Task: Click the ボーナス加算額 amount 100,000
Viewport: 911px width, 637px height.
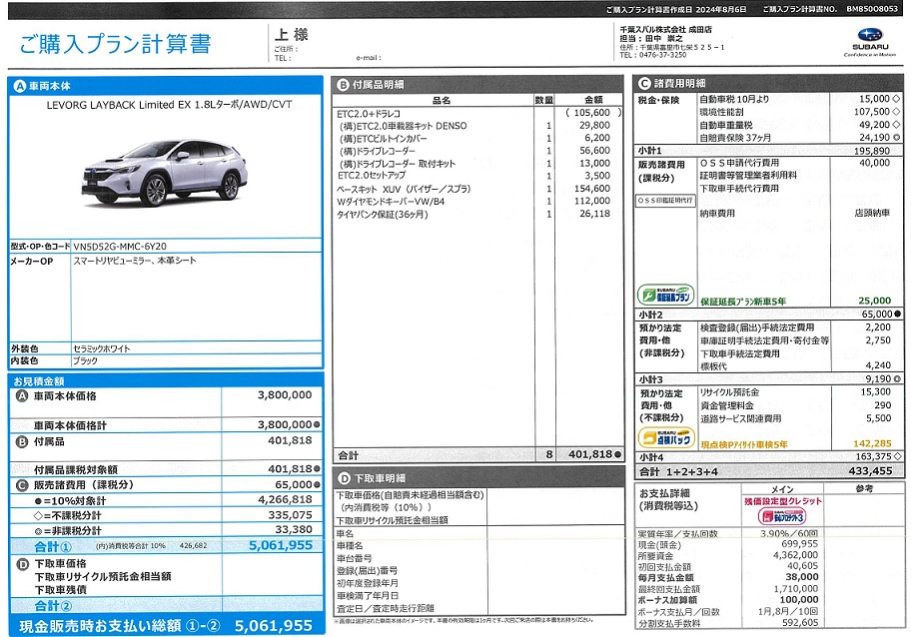Action: (799, 600)
